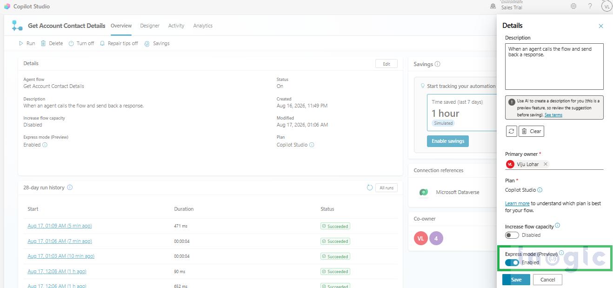
Task: Open the VL account avatar menu
Action: (x=606, y=7)
